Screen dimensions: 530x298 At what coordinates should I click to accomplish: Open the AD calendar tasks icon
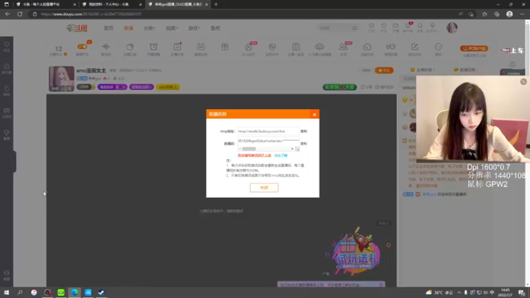click(x=201, y=47)
